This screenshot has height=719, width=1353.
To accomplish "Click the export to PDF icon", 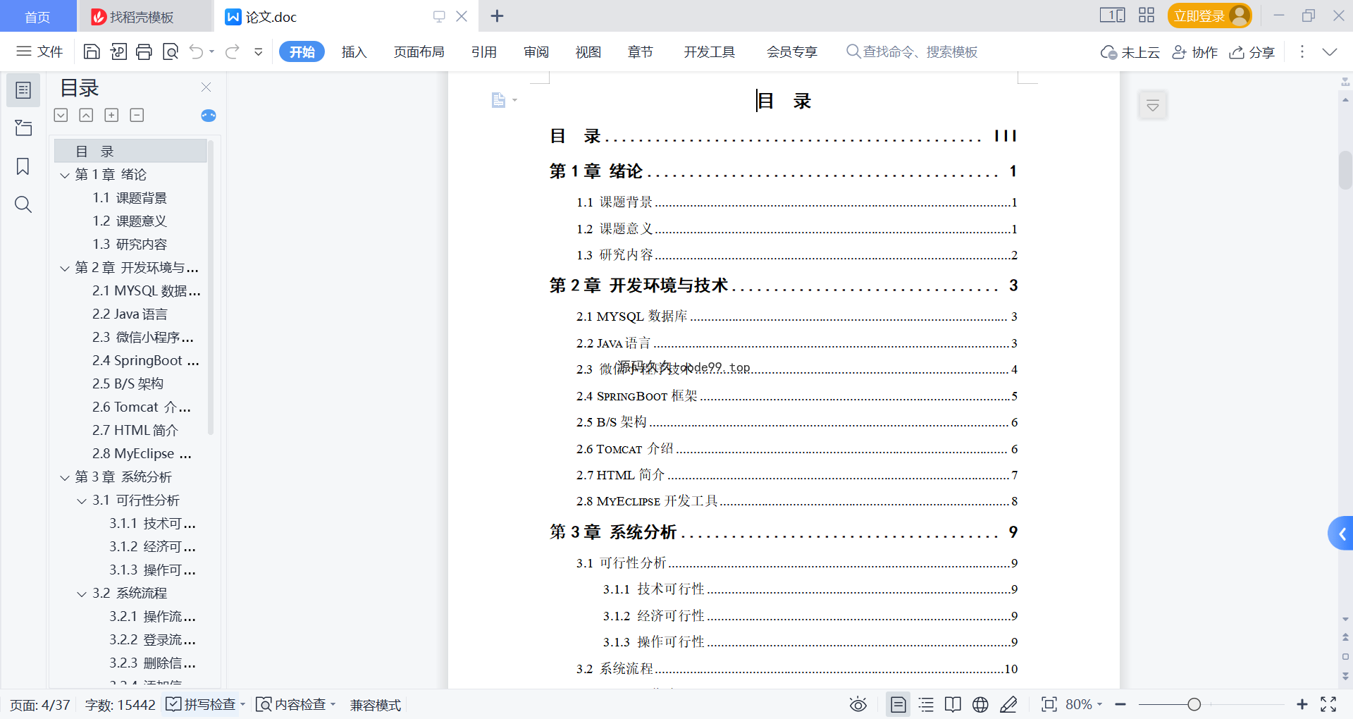I will (118, 51).
